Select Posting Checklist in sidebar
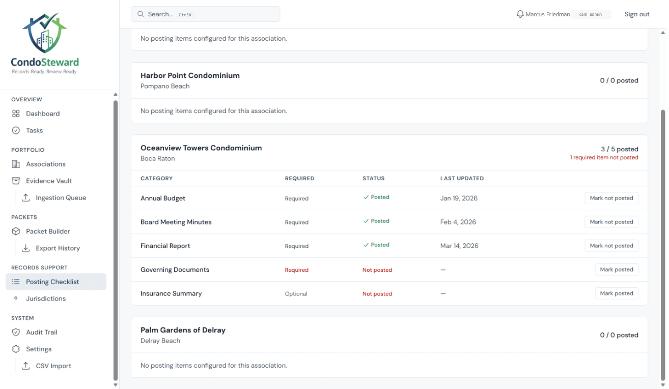Viewport: 669px width, 389px height. pos(52,282)
